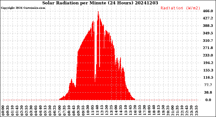This screenshot has width=216, height=117.
Task: Click the 04:05 time axis label
Action: [36, 110]
